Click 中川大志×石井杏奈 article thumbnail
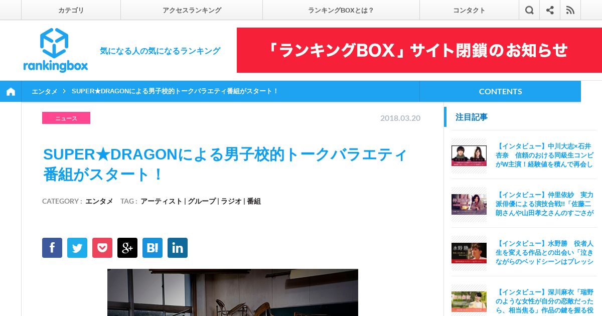This screenshot has width=602, height=316. tap(469, 155)
